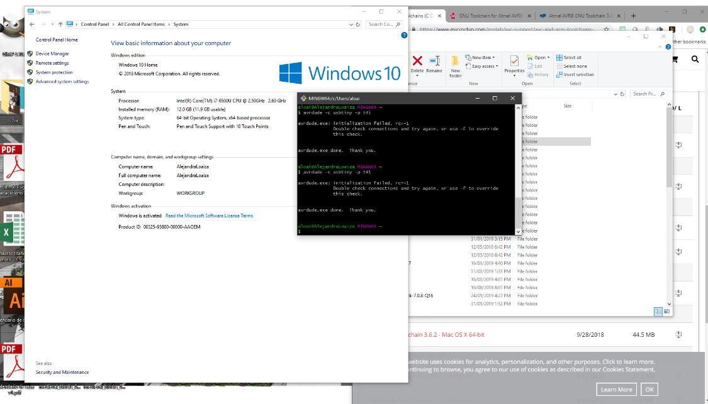Click Edit in the Explorer ribbon
Image resolution: width=708 pixels, height=404 pixels.
click(x=534, y=66)
